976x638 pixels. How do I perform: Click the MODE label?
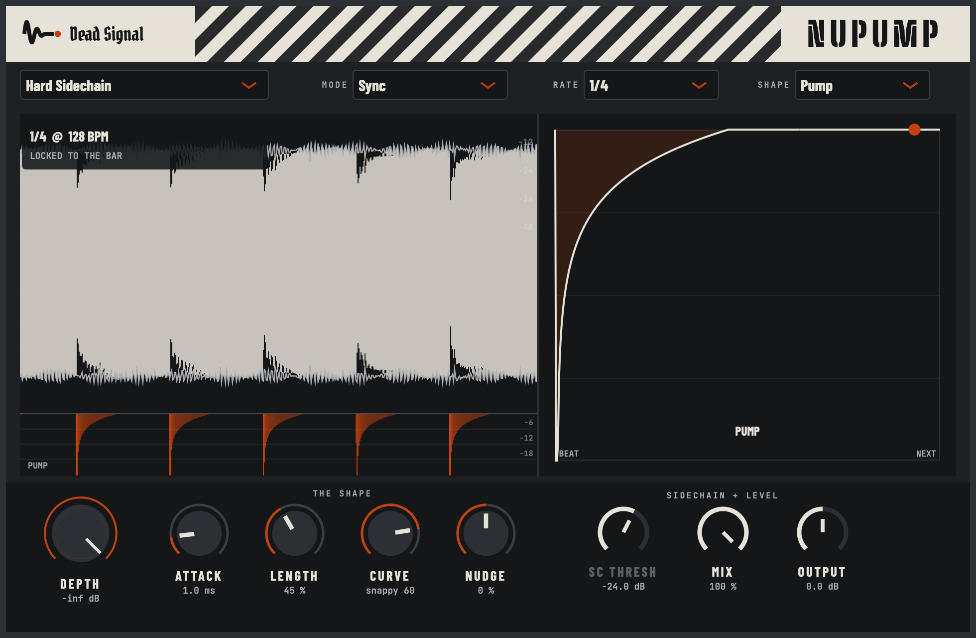(334, 85)
